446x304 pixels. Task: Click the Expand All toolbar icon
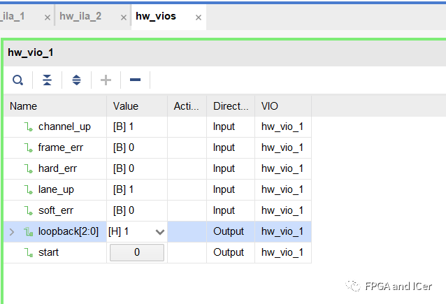click(x=76, y=80)
